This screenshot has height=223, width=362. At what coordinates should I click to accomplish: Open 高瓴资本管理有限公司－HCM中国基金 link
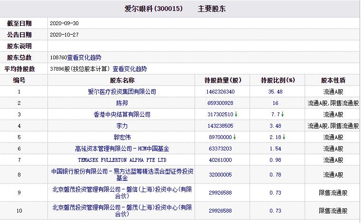pyautogui.click(x=122, y=149)
